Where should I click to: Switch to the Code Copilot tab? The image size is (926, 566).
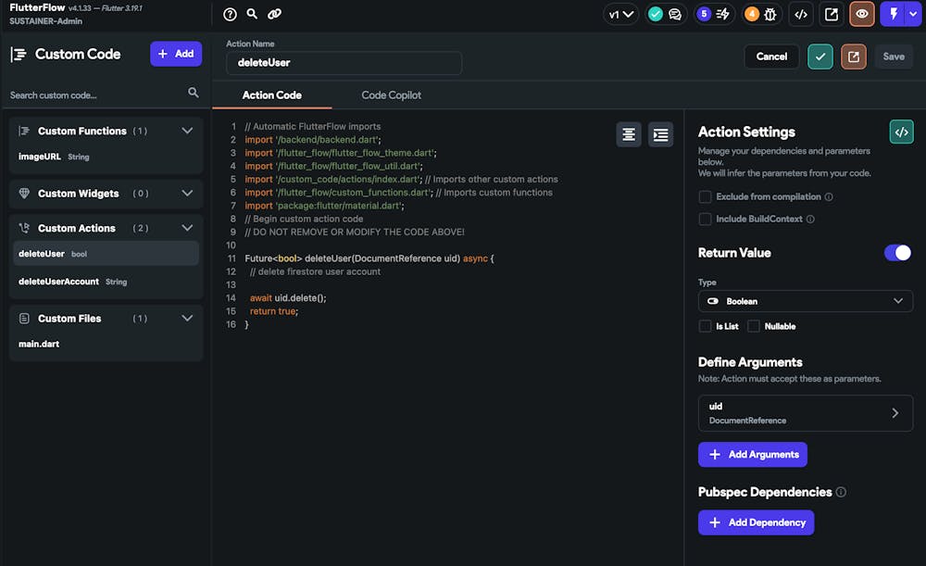[x=391, y=94]
